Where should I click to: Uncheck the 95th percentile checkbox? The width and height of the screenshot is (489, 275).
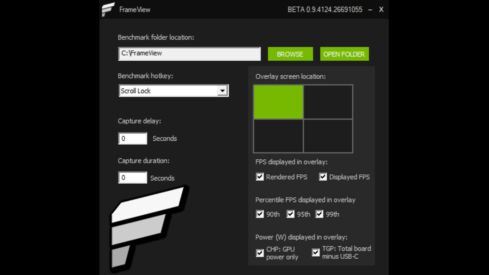click(290, 214)
